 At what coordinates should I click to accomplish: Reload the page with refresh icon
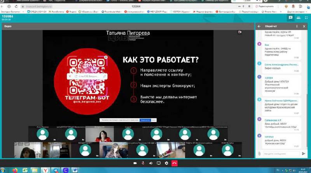16,7
